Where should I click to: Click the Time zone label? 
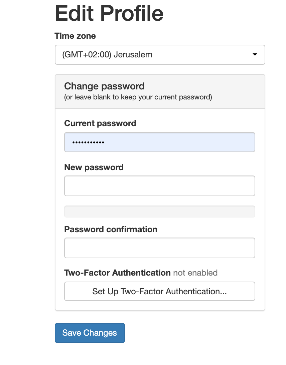(x=75, y=36)
